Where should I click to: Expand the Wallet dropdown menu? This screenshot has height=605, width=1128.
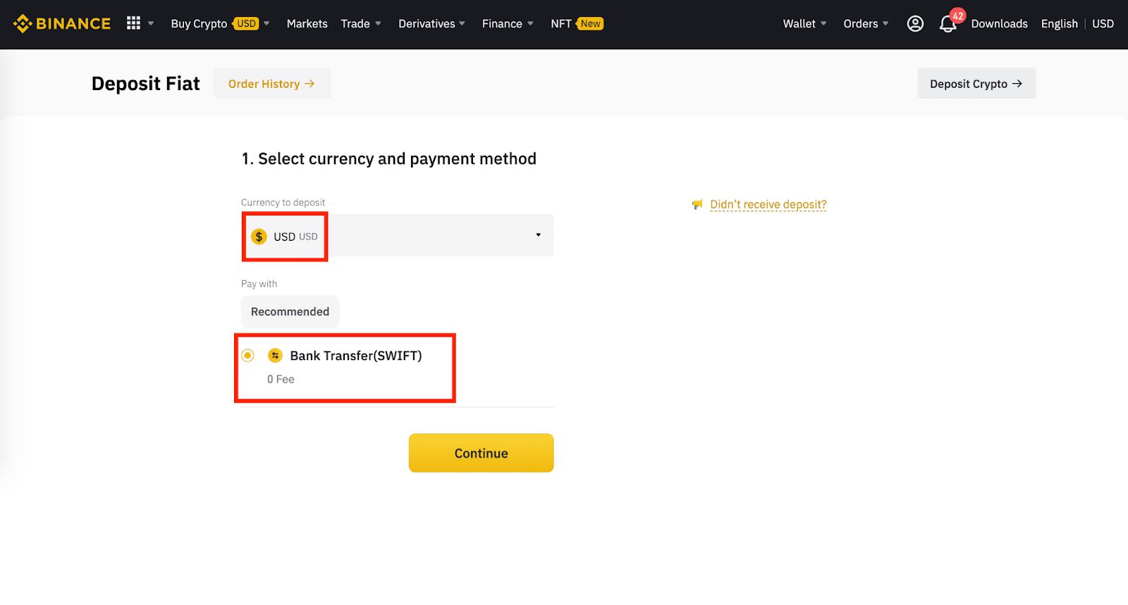[804, 24]
